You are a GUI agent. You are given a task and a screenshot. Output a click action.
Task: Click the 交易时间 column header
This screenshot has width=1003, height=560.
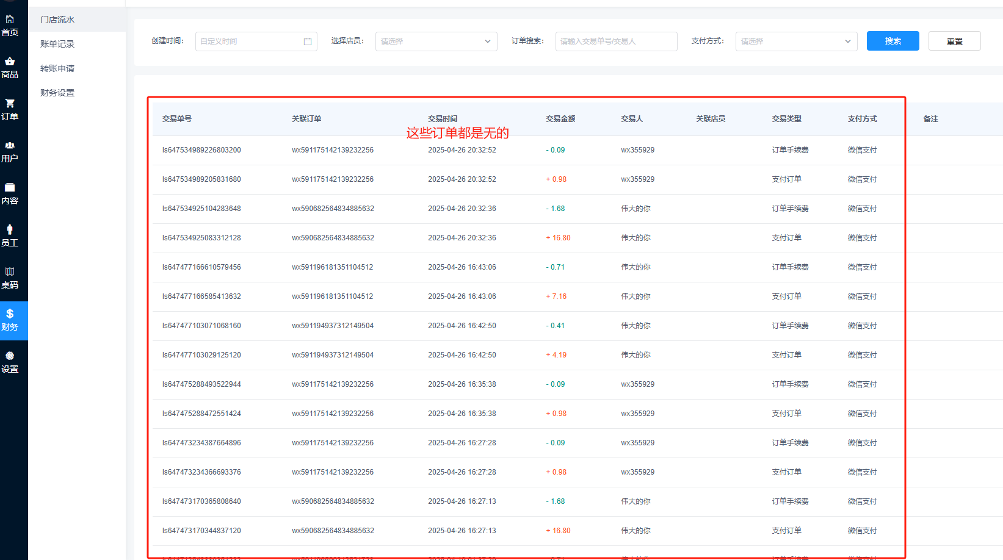[443, 119]
